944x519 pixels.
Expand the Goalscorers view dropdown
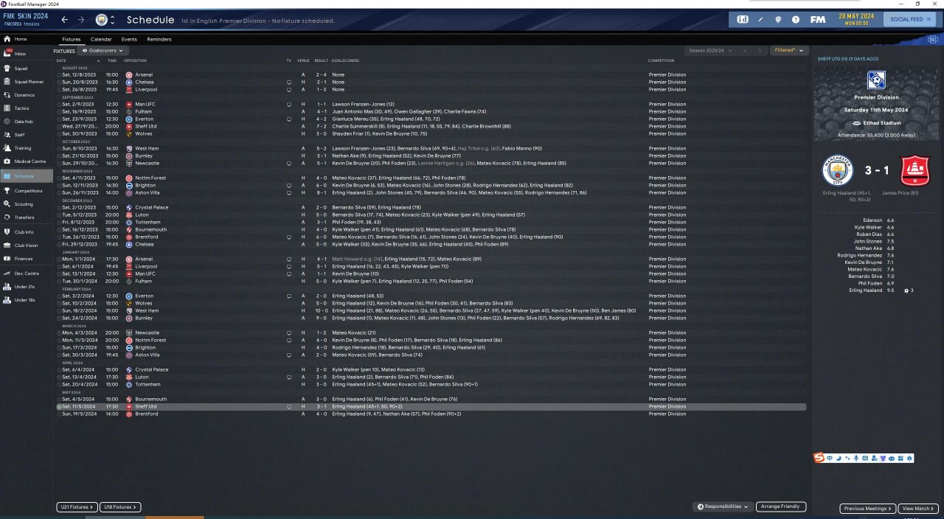[x=104, y=51]
